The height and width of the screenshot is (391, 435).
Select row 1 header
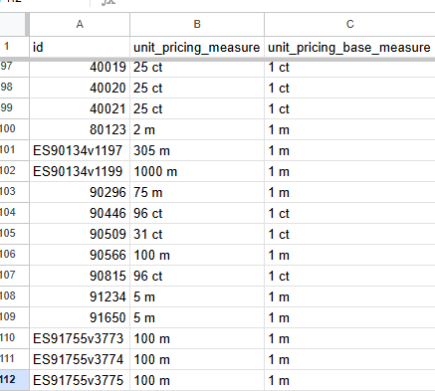(x=14, y=47)
